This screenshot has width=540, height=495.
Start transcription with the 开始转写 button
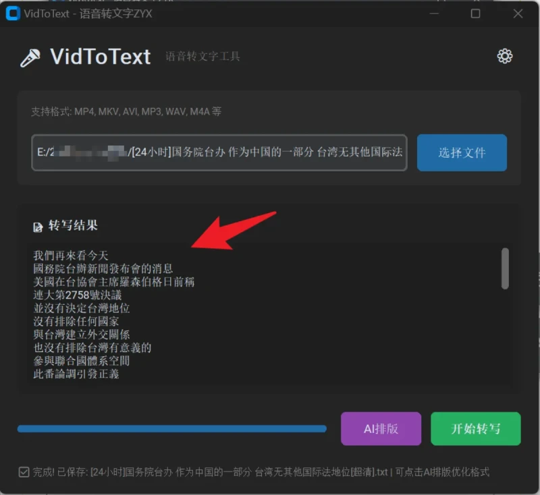coord(475,429)
